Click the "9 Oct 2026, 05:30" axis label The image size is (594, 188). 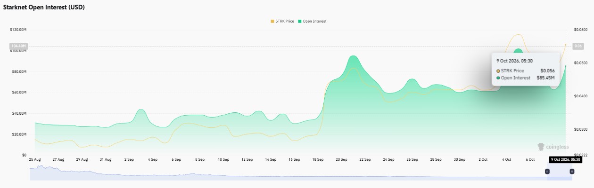tap(566, 160)
